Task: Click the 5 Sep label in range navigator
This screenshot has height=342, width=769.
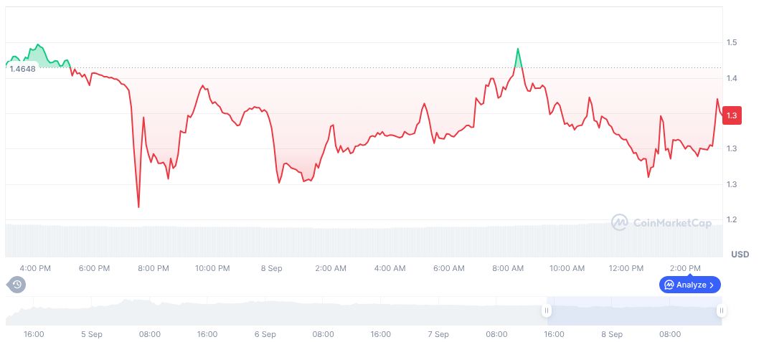Action: pos(91,334)
